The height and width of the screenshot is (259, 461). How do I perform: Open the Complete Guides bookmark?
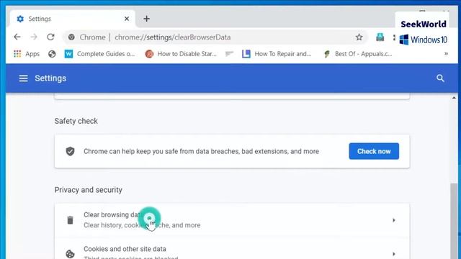99,54
